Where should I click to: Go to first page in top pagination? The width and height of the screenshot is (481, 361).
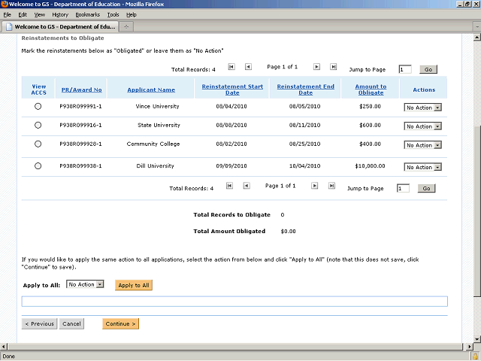click(230, 67)
